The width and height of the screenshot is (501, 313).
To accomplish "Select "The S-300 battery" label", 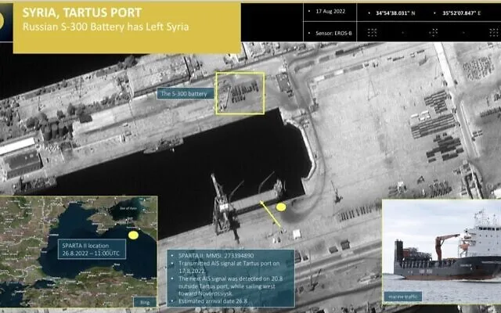I will tap(184, 95).
